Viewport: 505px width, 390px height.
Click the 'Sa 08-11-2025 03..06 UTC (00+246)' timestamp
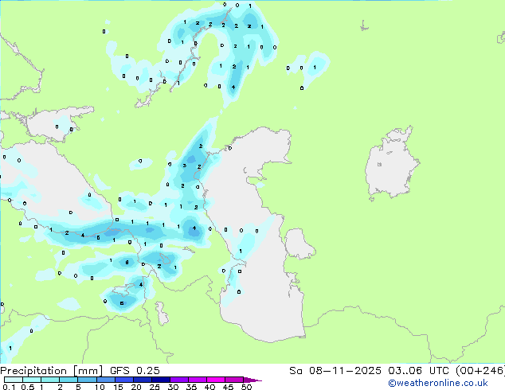[397, 371]
